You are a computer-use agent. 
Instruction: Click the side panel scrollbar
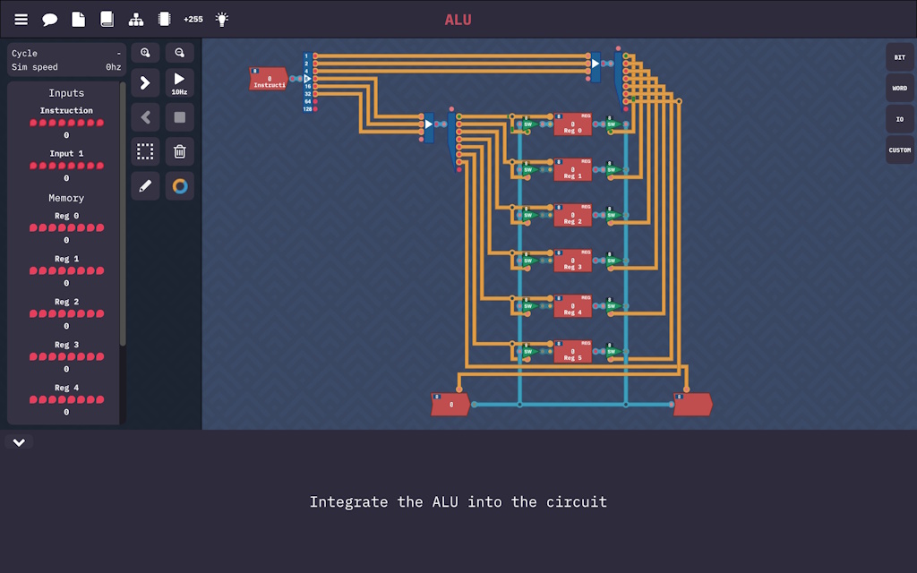point(123,214)
